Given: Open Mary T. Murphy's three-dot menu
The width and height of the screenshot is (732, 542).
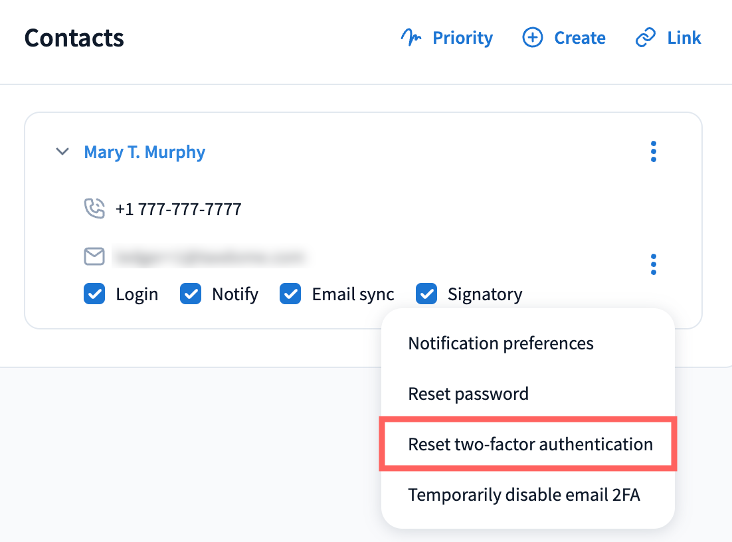Looking at the screenshot, I should click(x=654, y=152).
